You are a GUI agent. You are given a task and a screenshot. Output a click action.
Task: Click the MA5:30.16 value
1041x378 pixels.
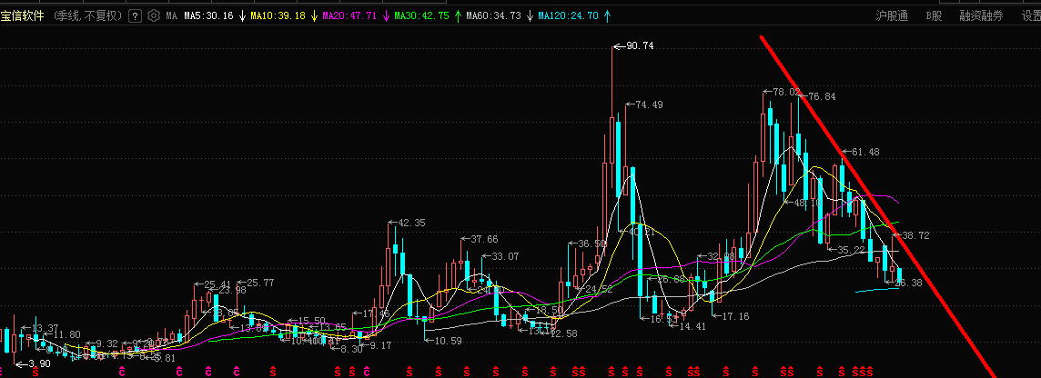coord(208,16)
